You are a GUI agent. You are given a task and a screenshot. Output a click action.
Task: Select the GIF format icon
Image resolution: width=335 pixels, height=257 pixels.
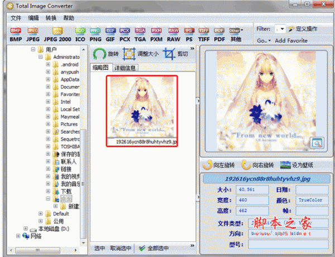pyautogui.click(x=110, y=35)
